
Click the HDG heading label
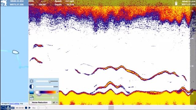tap(31, 1)
